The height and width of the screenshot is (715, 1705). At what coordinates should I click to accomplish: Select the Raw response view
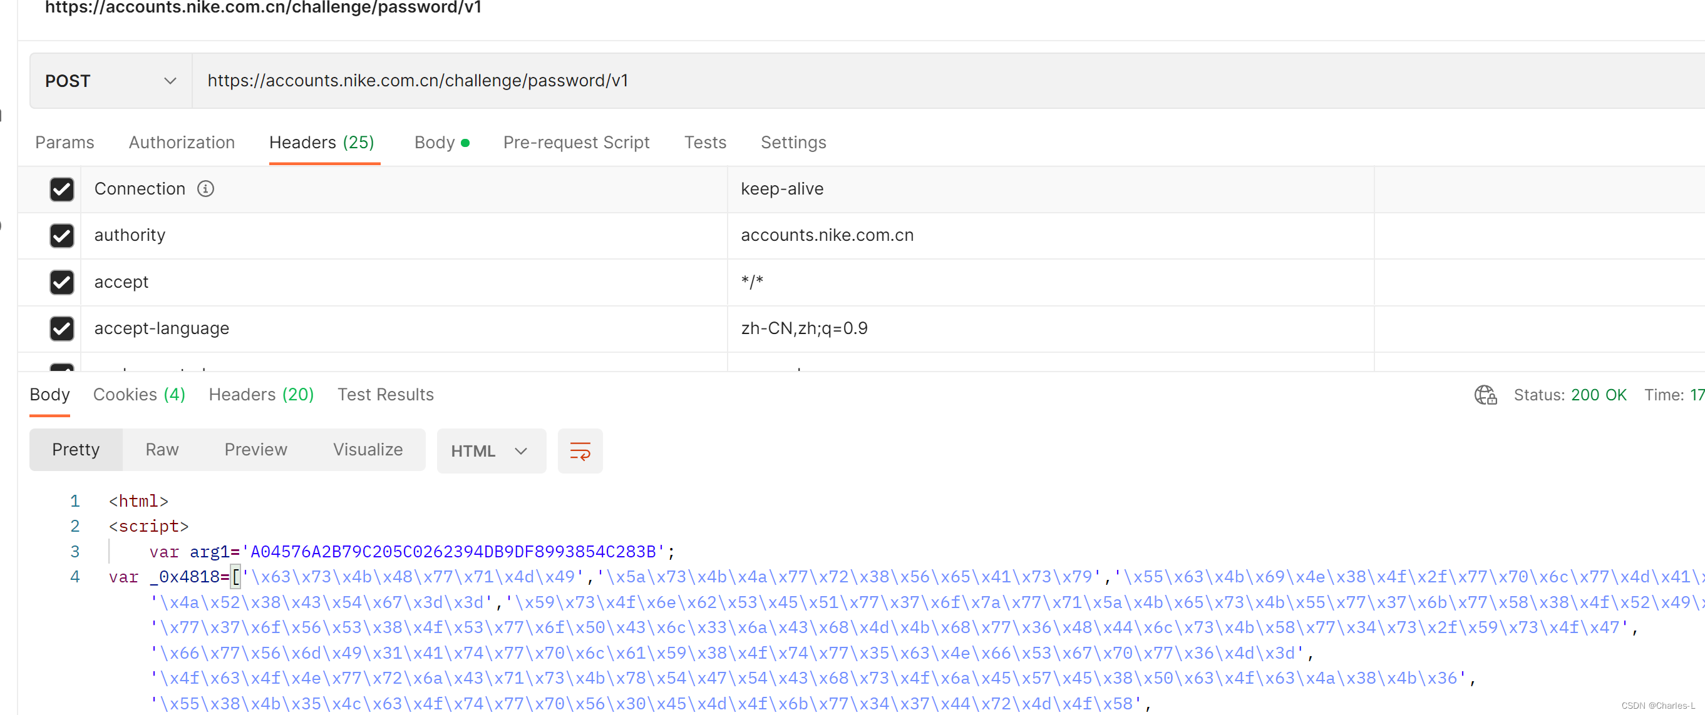pos(162,450)
